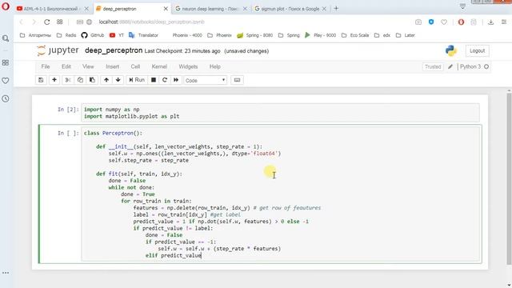Open the Opera main menu icon
The image size is (512, 288).
point(6,6)
